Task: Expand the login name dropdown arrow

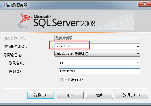Action: [138, 63]
